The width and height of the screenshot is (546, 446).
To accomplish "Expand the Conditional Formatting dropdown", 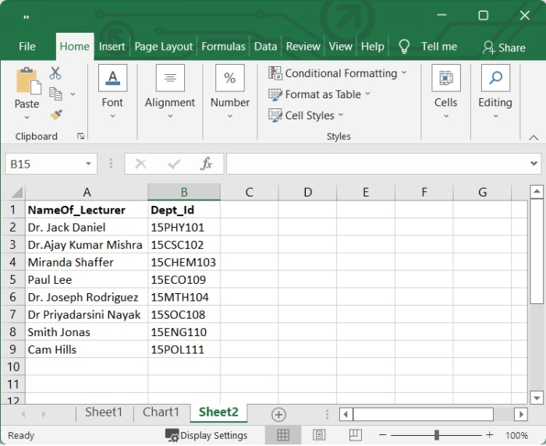I will (403, 73).
